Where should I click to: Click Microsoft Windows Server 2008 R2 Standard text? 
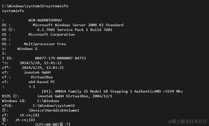pyautogui.click(x=78, y=25)
